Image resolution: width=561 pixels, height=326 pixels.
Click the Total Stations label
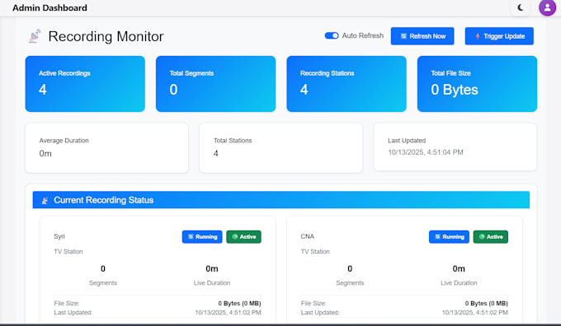(x=233, y=141)
